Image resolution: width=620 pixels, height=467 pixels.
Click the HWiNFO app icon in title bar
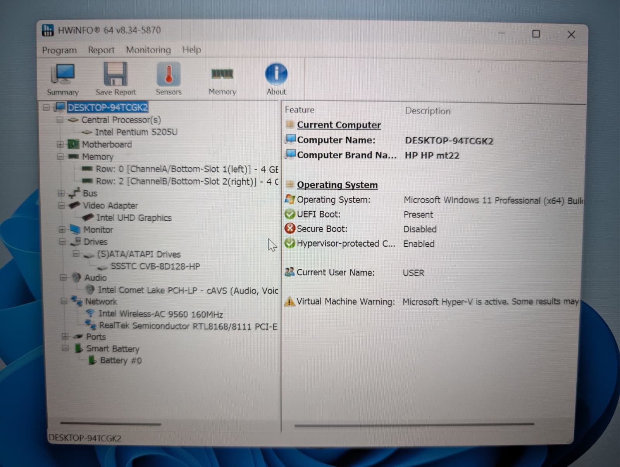(48, 30)
